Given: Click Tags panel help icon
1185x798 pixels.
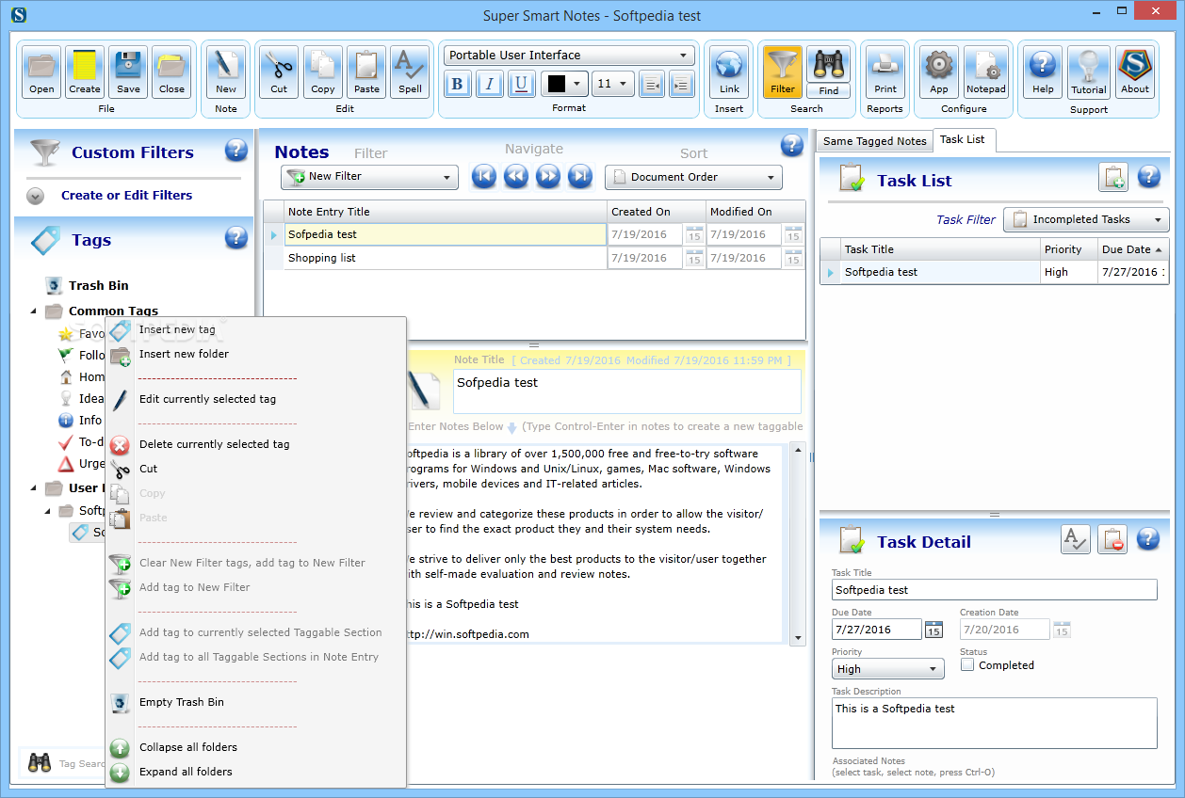Looking at the screenshot, I should tap(236, 238).
